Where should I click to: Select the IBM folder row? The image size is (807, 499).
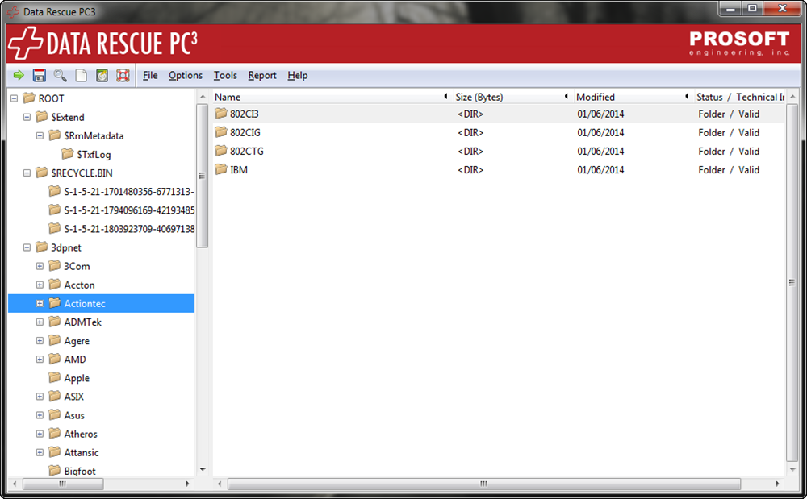[499, 169]
